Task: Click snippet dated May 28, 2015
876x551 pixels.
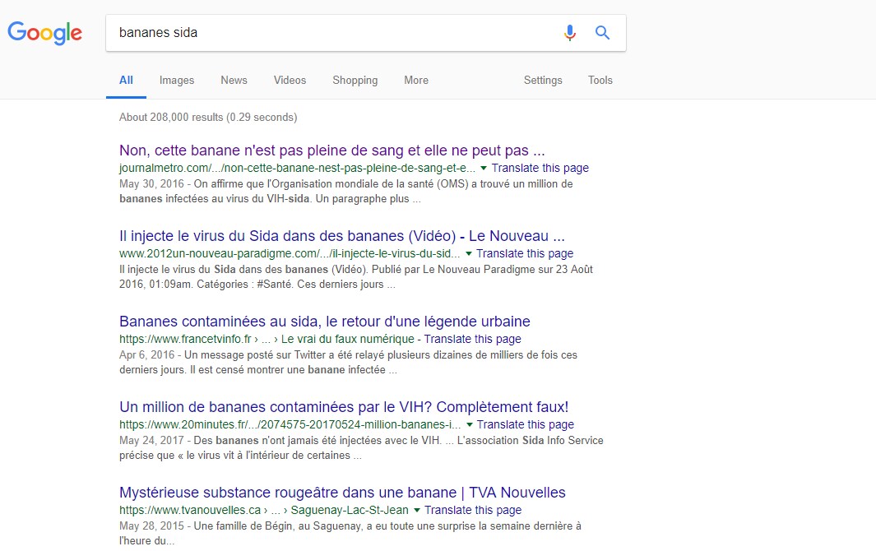Action: tap(350, 534)
